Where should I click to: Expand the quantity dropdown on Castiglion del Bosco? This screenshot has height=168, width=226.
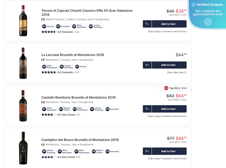(147, 151)
